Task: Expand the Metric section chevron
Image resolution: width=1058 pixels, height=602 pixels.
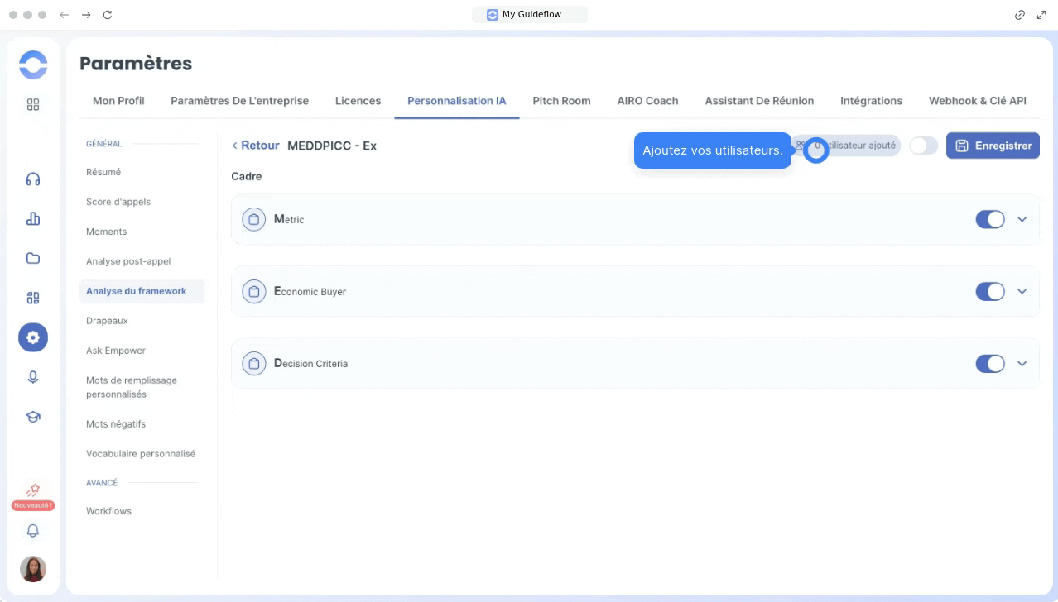Action: pyautogui.click(x=1022, y=219)
